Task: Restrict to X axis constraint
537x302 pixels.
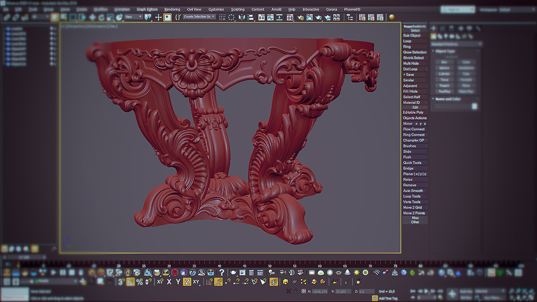Action: pyautogui.click(x=169, y=282)
